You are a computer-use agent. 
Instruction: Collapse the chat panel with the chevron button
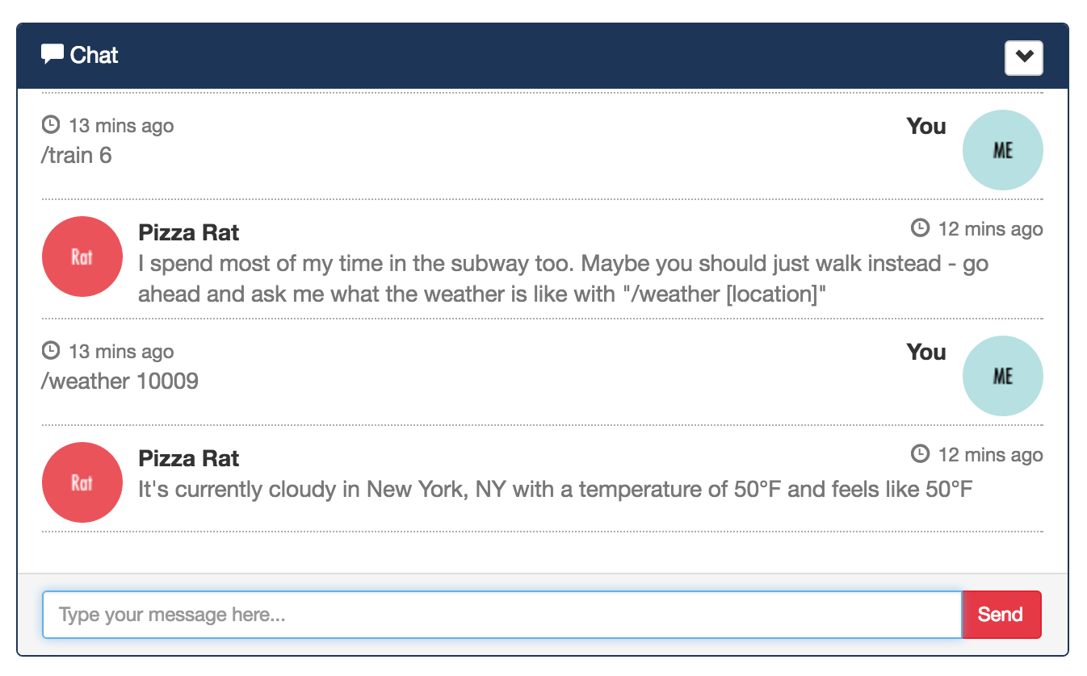tap(1023, 57)
